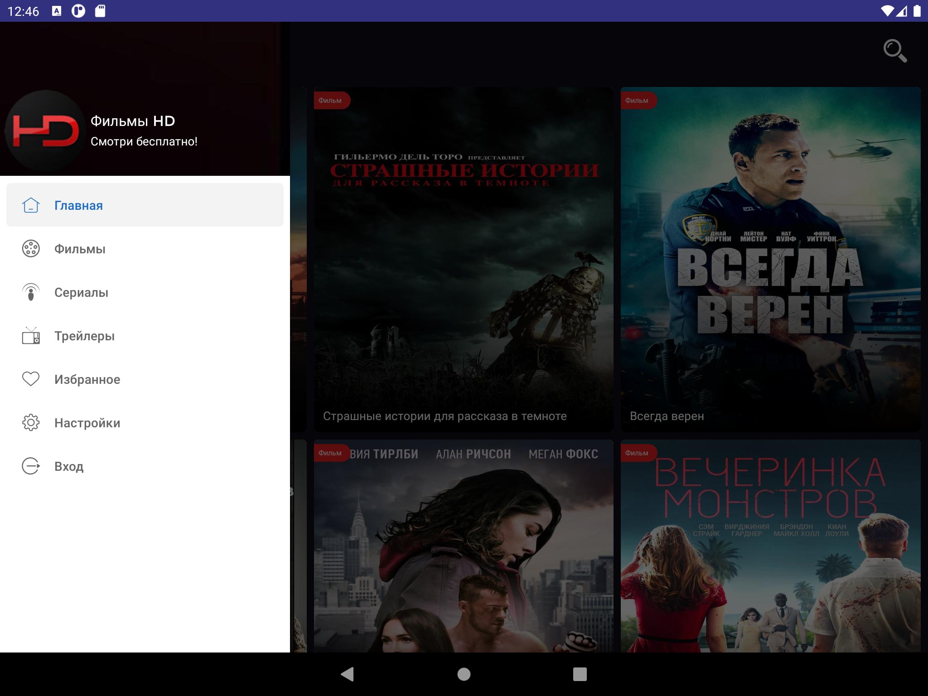Click the 'Фильмы HD' title in header
Screen dimensions: 928x696
pyautogui.click(x=133, y=121)
